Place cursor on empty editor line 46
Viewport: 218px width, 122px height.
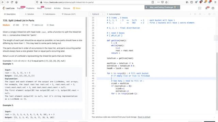pos(156,78)
